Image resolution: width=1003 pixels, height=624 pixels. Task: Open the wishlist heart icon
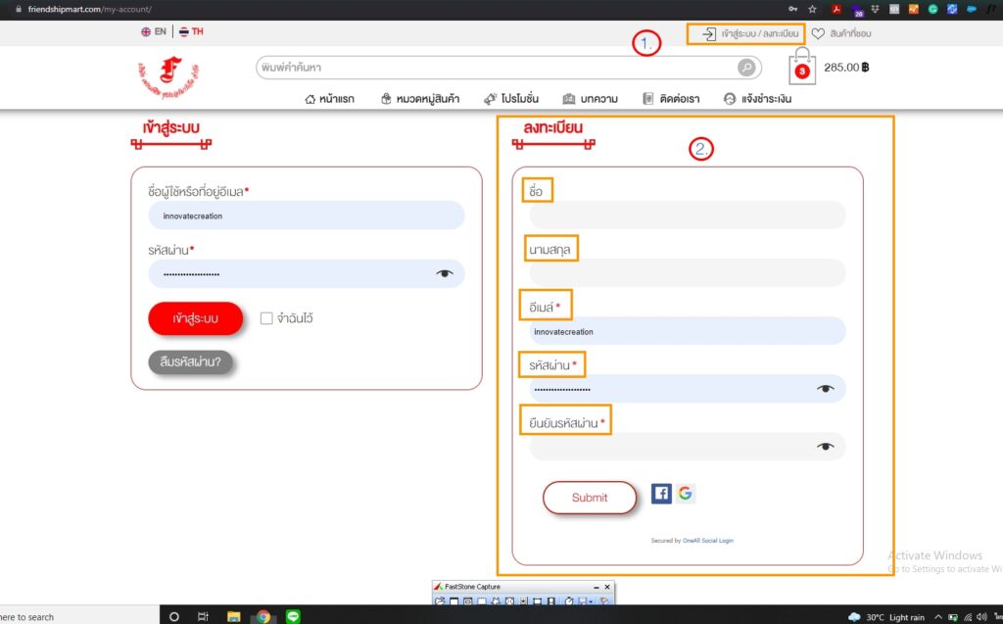point(818,34)
